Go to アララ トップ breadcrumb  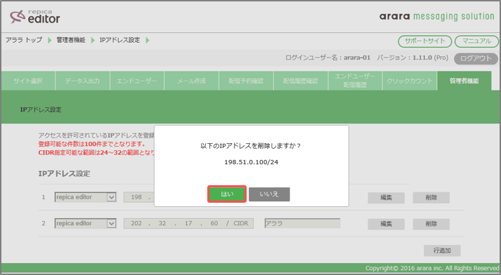24,40
